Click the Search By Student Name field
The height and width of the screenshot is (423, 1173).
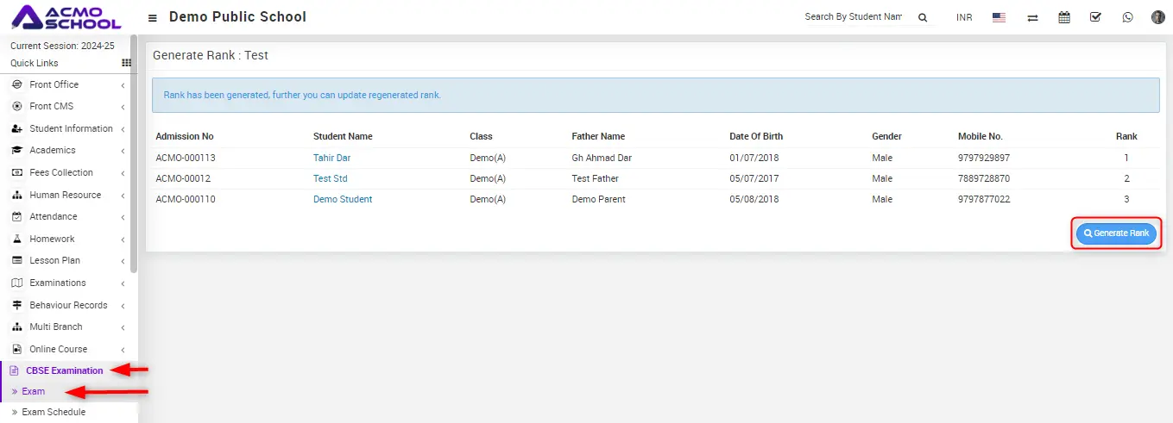(x=853, y=17)
